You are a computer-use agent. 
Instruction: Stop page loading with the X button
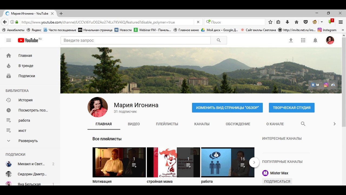pyautogui.click(x=198, y=22)
